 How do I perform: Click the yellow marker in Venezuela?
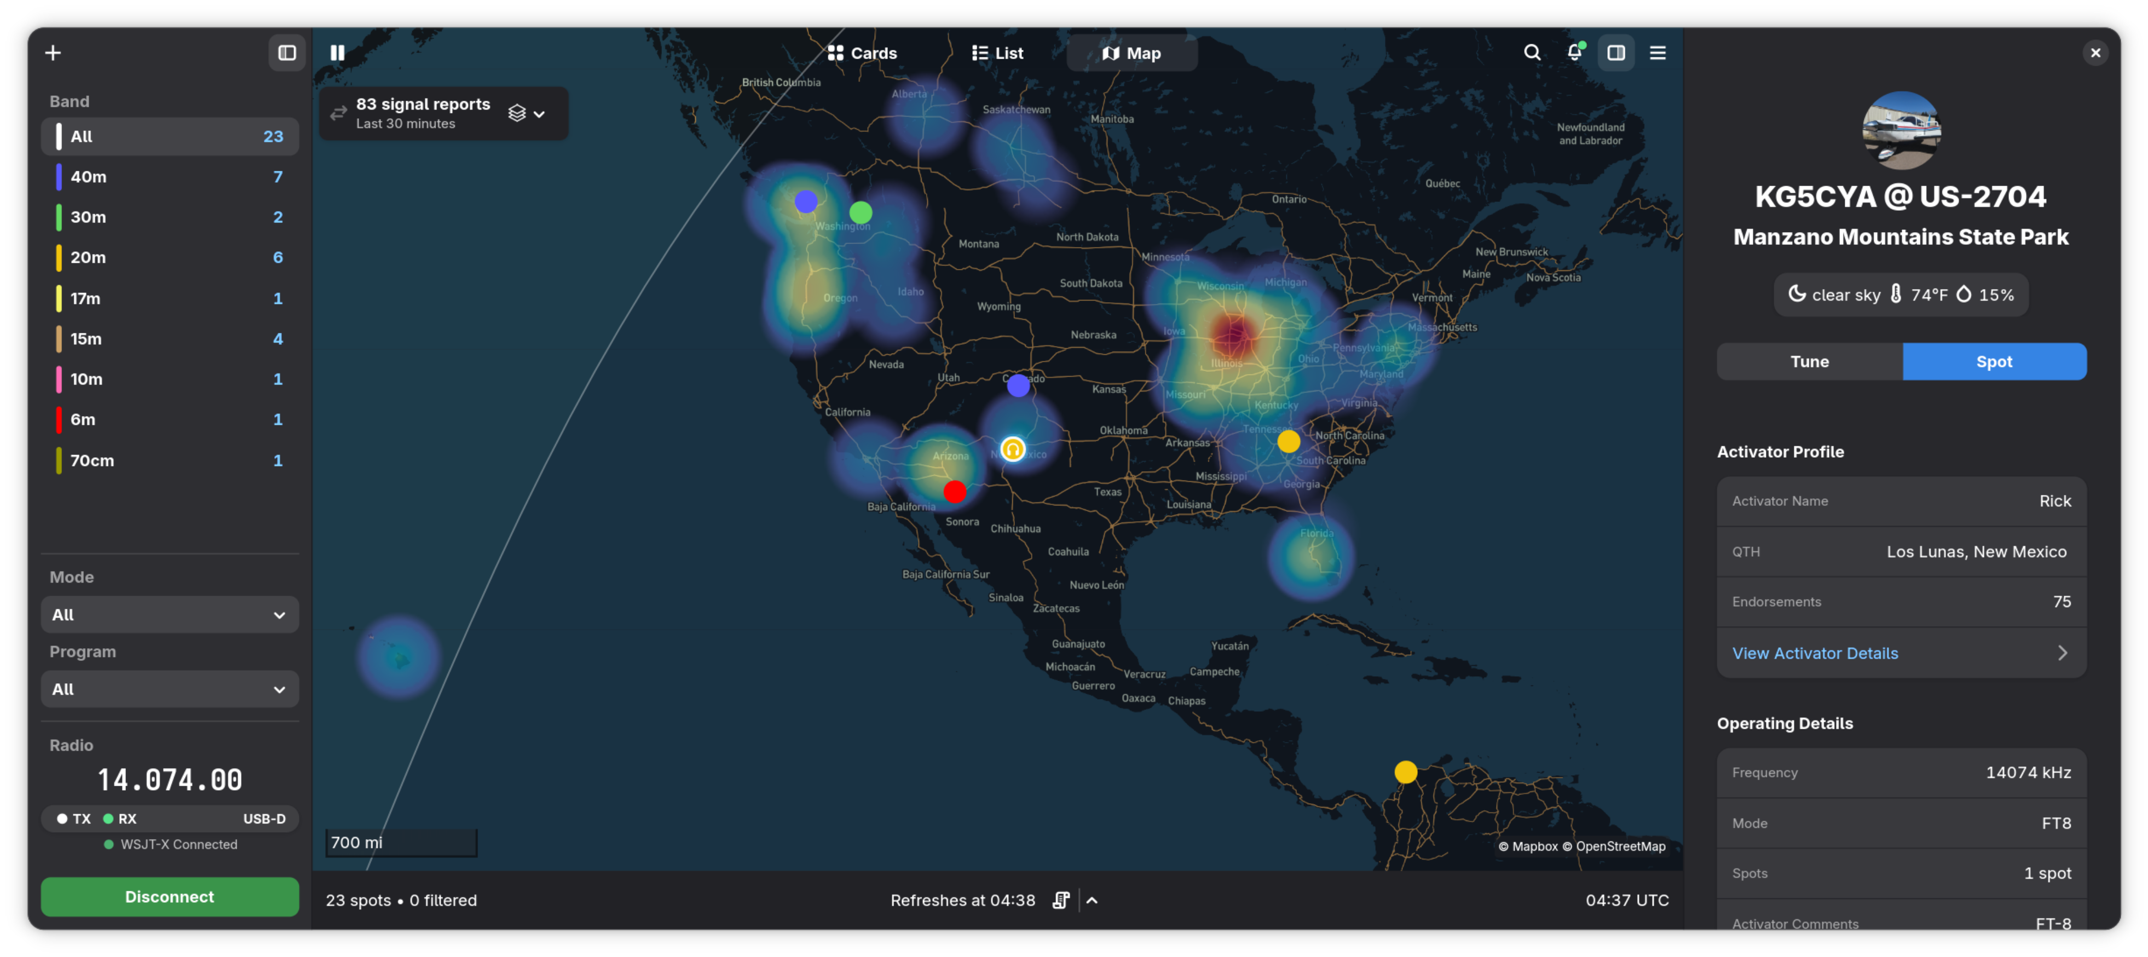coord(1406,772)
